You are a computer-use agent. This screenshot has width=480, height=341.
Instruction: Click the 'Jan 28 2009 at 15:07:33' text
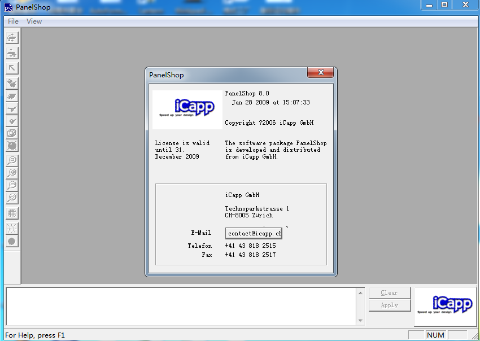tap(270, 102)
